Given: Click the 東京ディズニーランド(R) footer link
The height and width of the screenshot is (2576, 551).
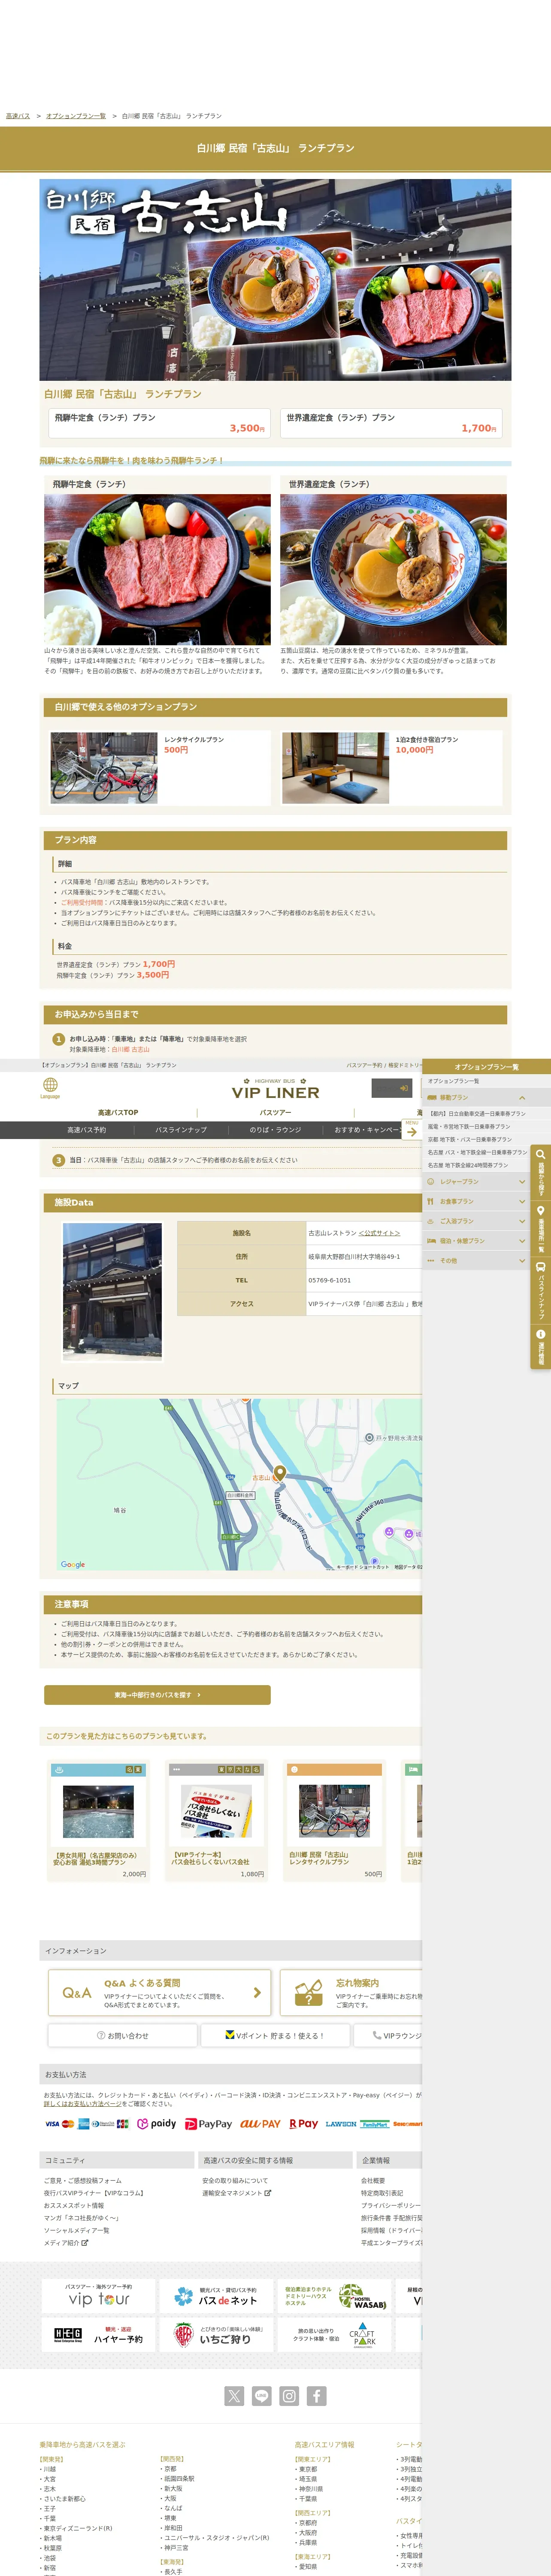Looking at the screenshot, I should pos(78,2528).
